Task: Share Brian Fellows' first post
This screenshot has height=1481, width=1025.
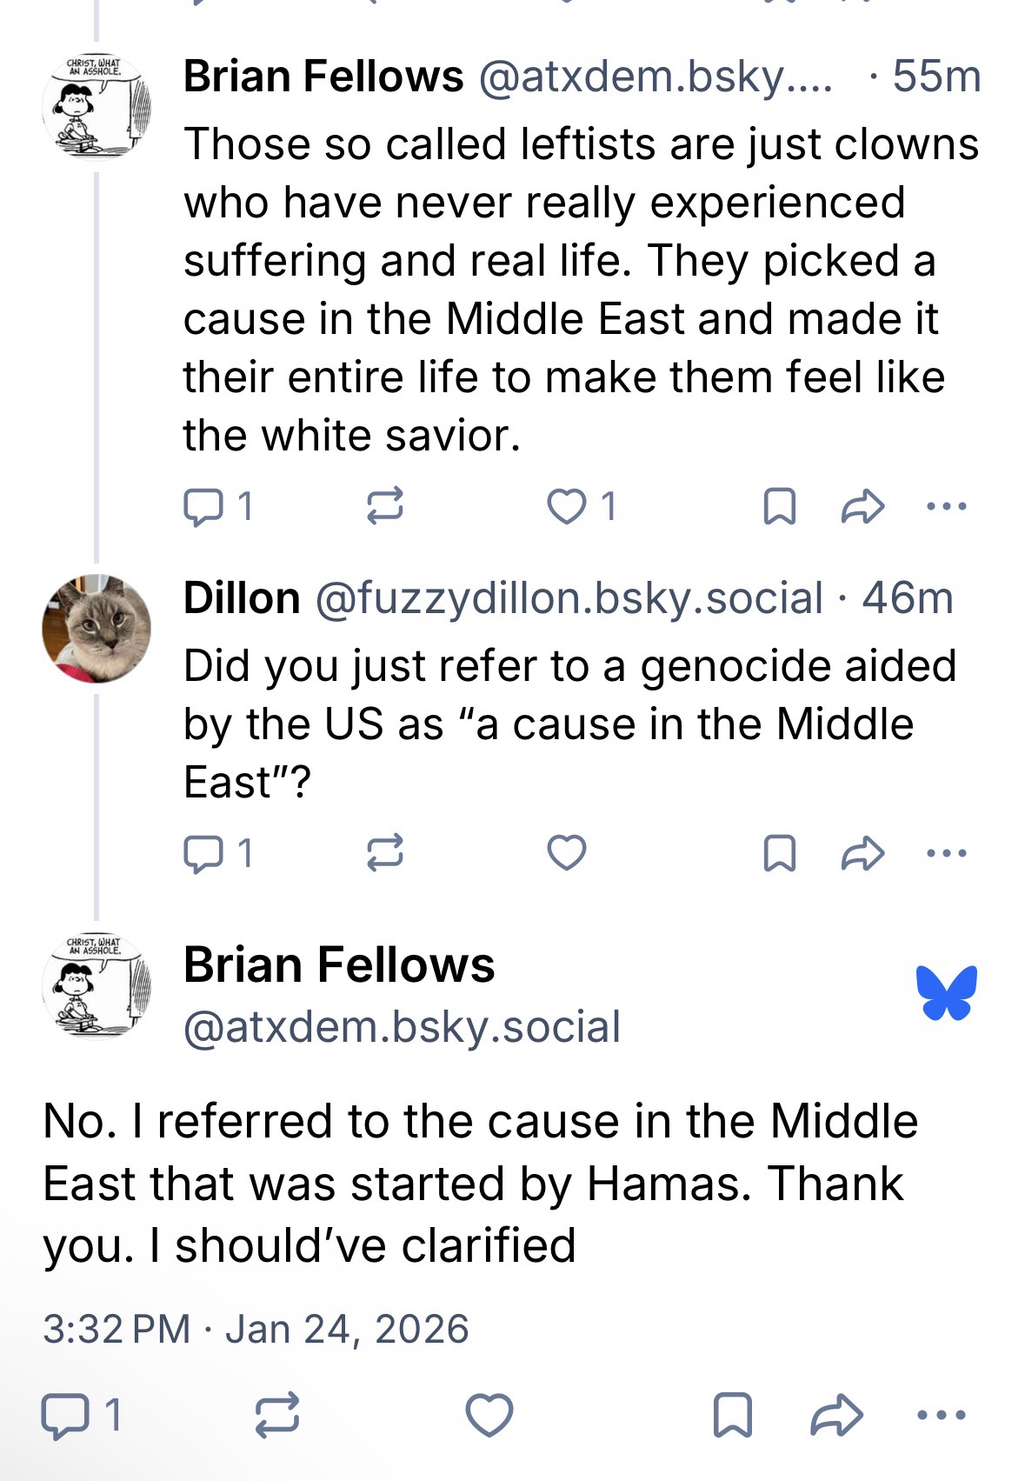Action: [862, 506]
